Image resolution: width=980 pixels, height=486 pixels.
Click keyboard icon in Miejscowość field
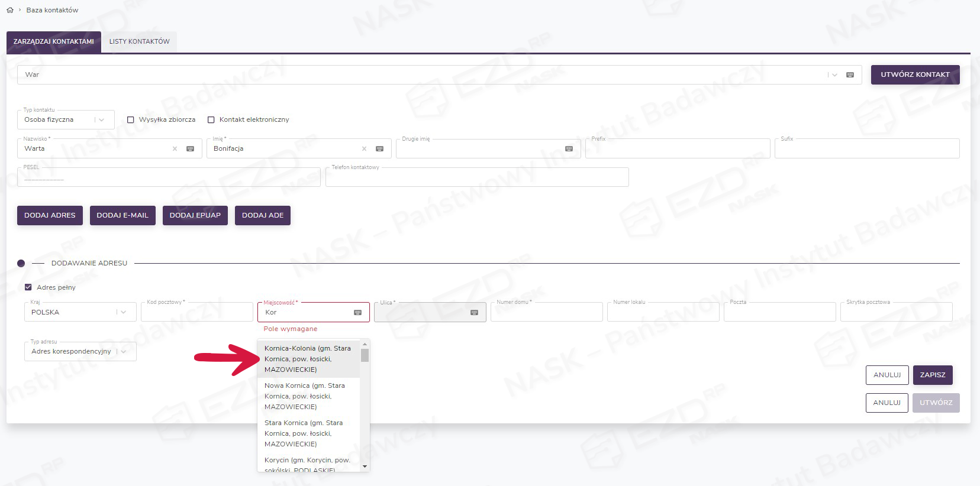(357, 313)
